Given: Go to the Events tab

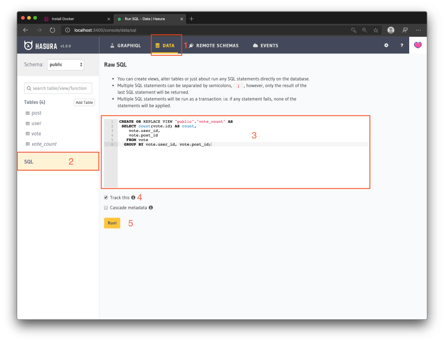Looking at the screenshot, I should 265,45.
